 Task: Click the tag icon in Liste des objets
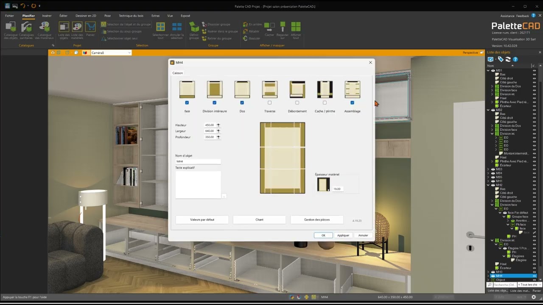click(501, 59)
